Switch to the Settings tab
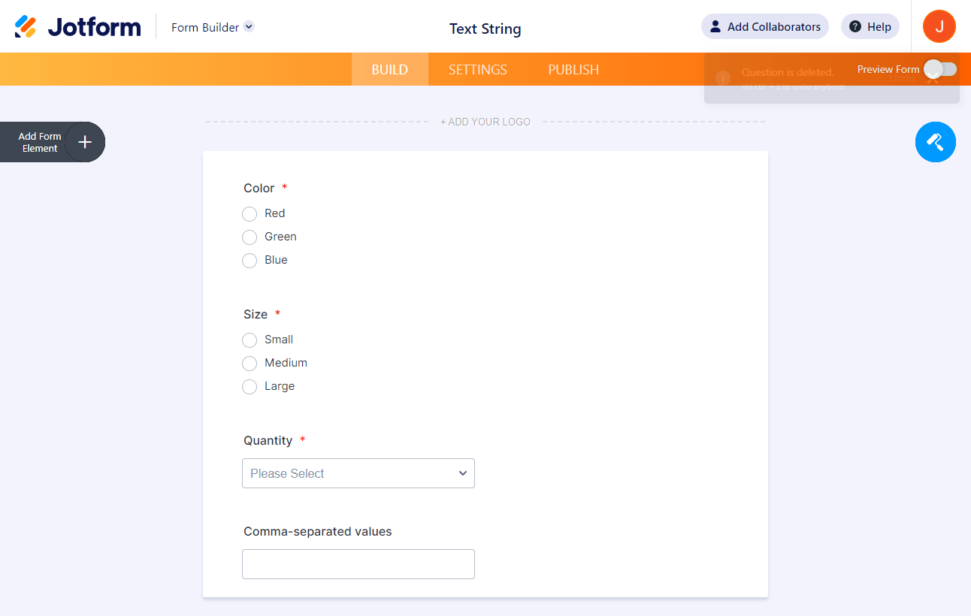 [477, 70]
